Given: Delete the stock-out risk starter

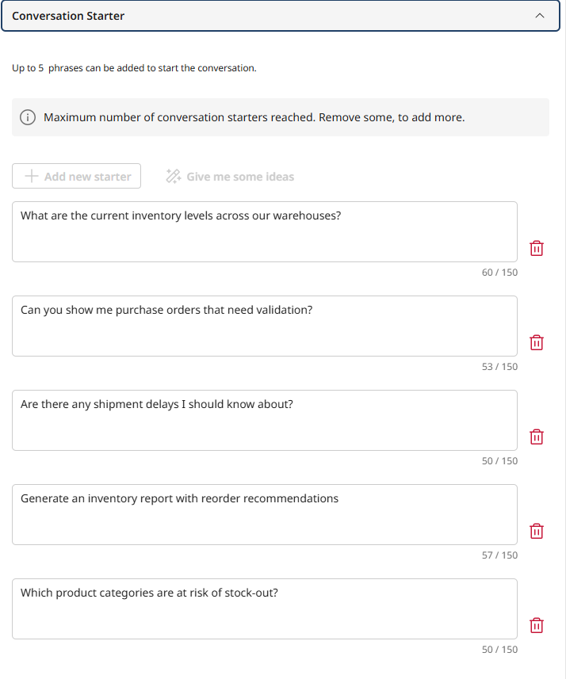Looking at the screenshot, I should coord(537,625).
